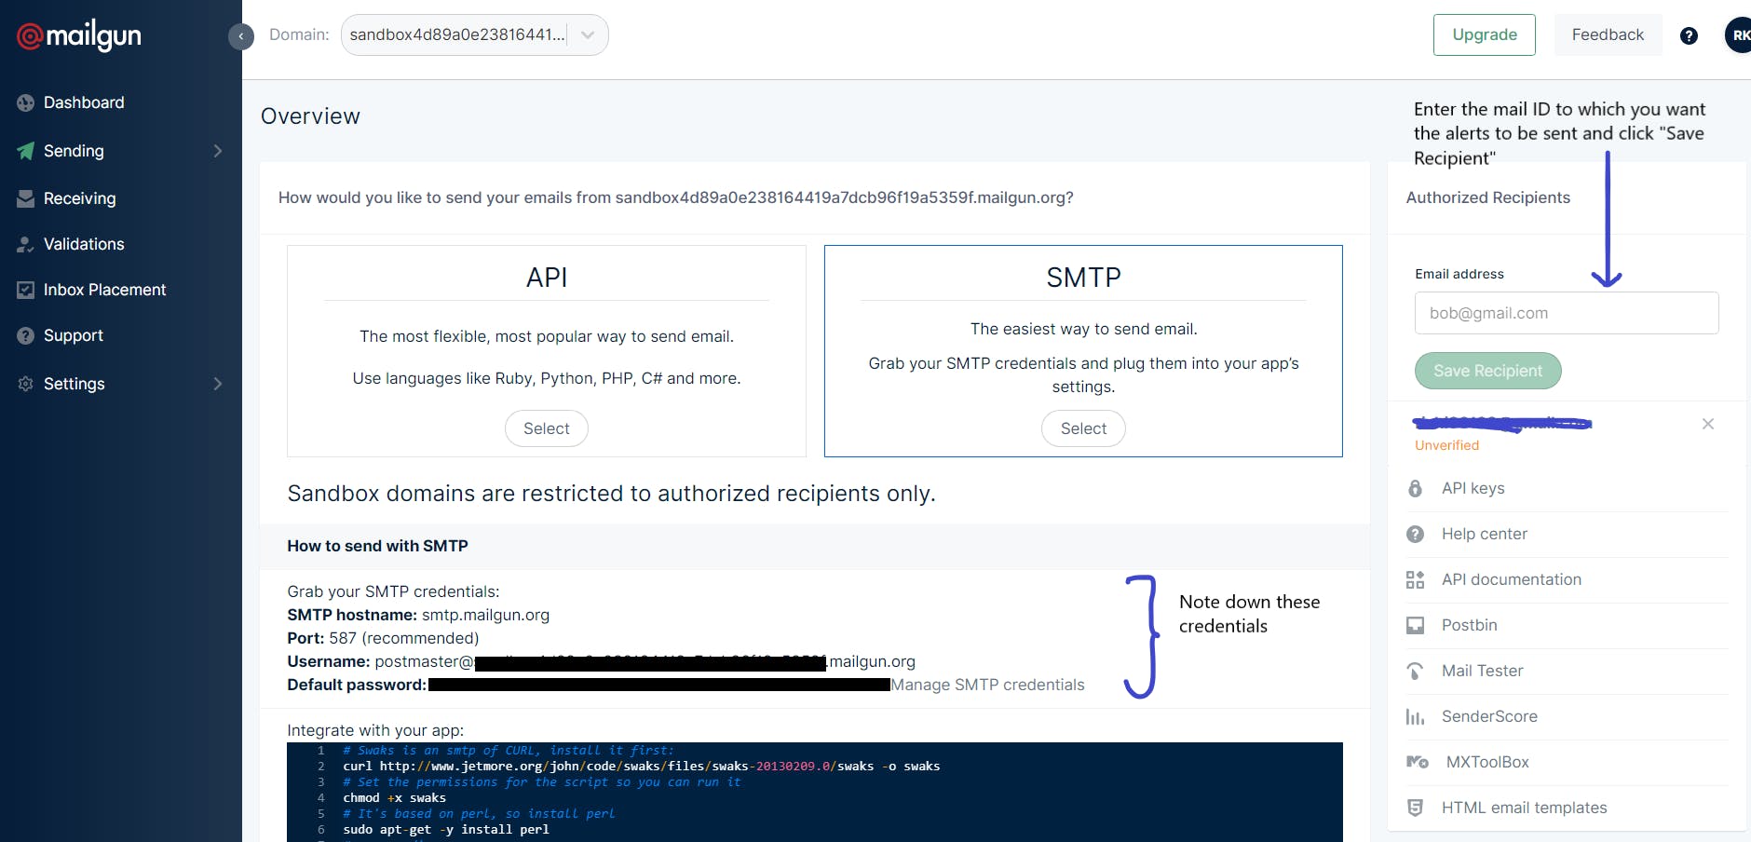Image resolution: width=1751 pixels, height=842 pixels.
Task: Click the 'chmod +x swaks' code line
Action: 394,798
